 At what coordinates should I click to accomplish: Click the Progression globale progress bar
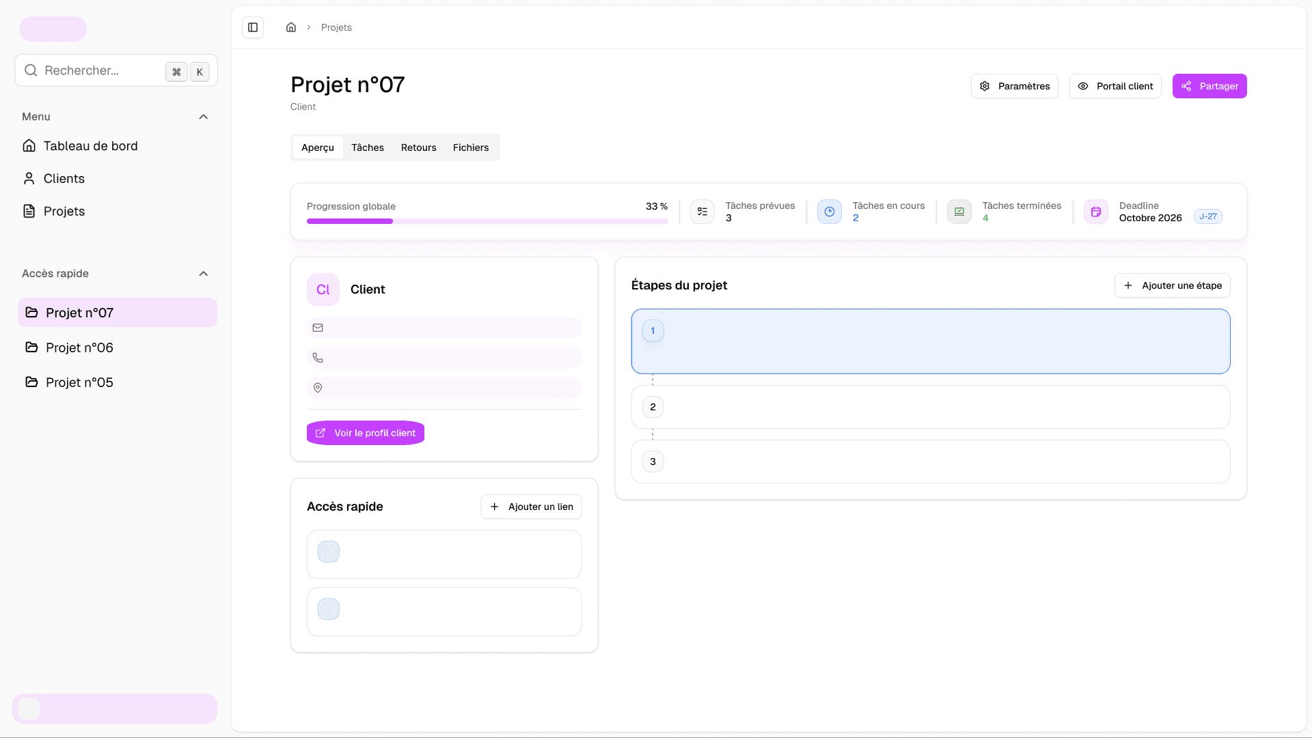point(487,221)
